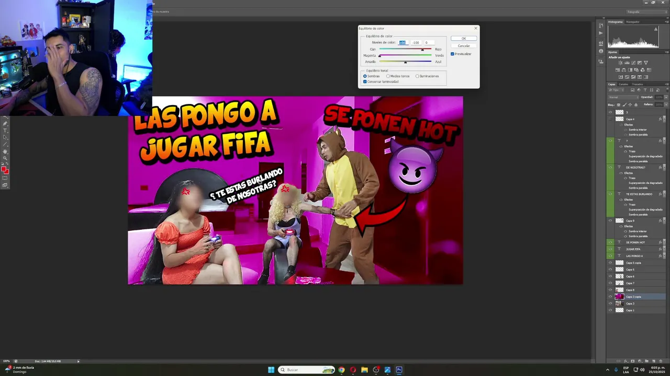This screenshot has width=670, height=376.
Task: Add a Curves adjustment from Ajustes
Action: coord(633,63)
